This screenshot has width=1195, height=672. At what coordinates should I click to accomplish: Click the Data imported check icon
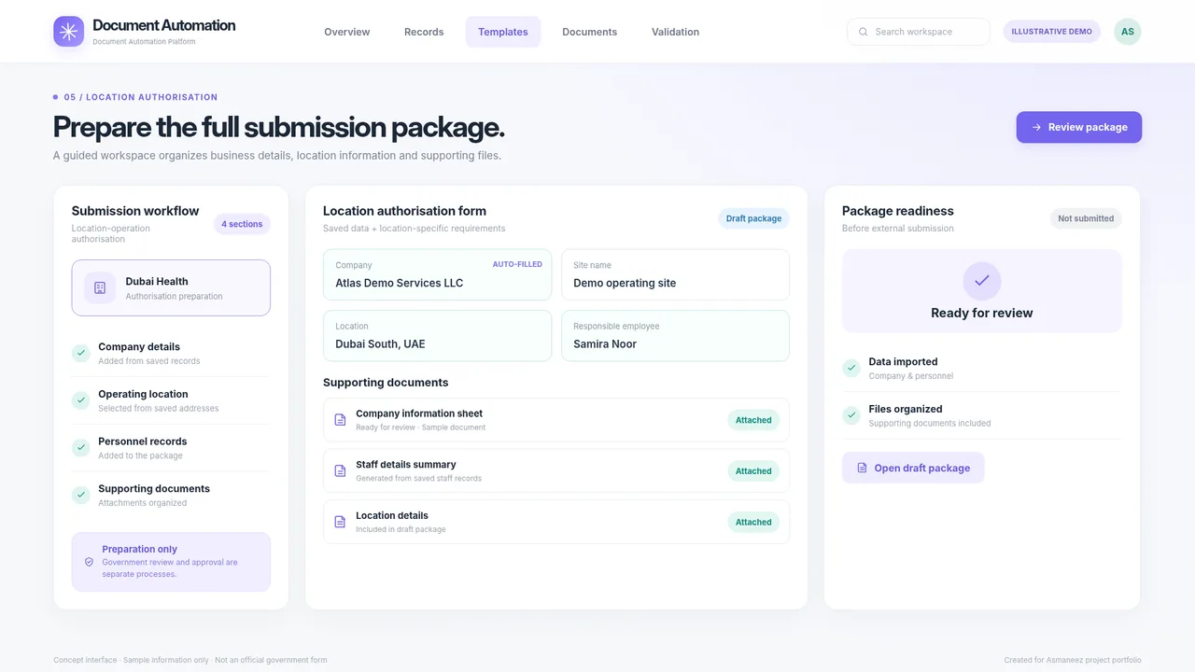(851, 368)
